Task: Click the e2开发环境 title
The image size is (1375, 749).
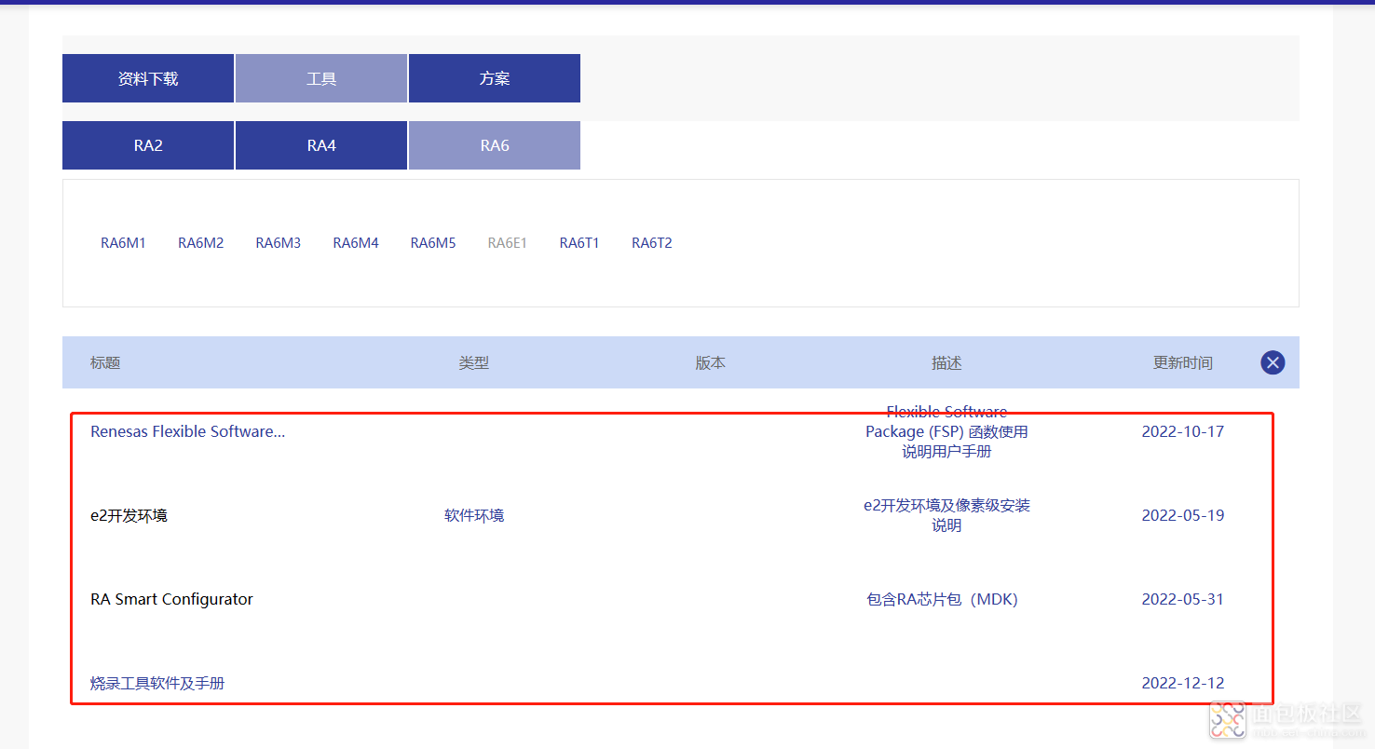Action: pyautogui.click(x=129, y=515)
